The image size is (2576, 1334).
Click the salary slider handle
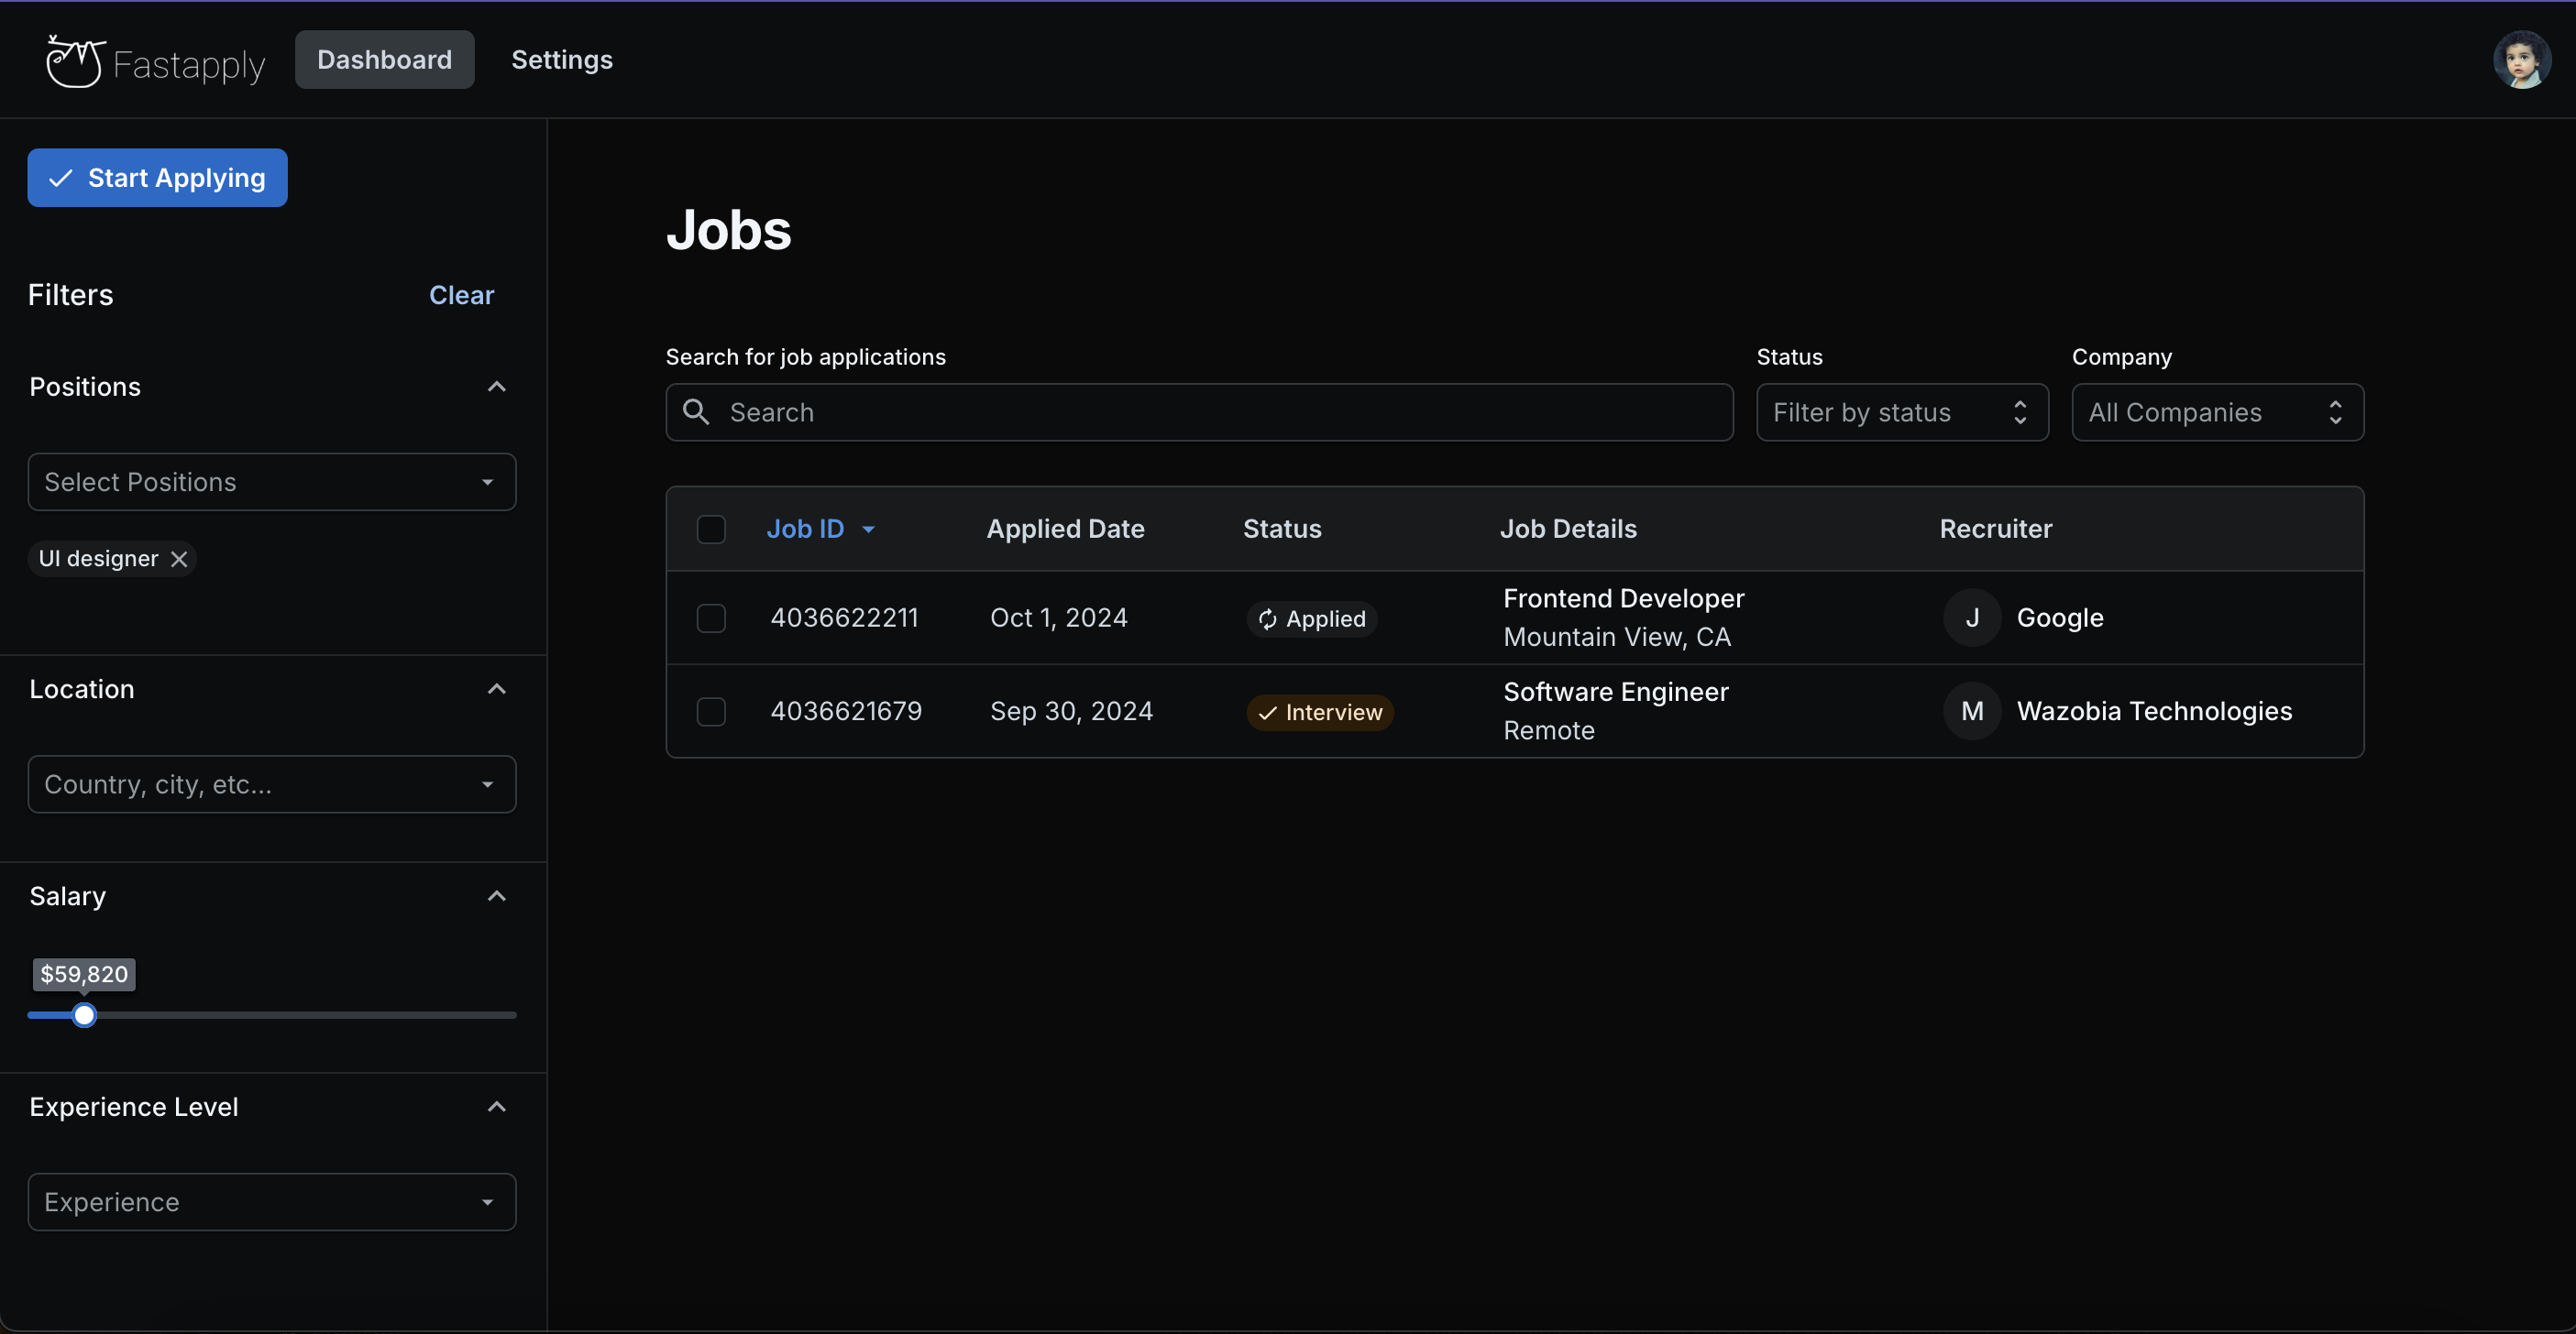click(x=84, y=1015)
